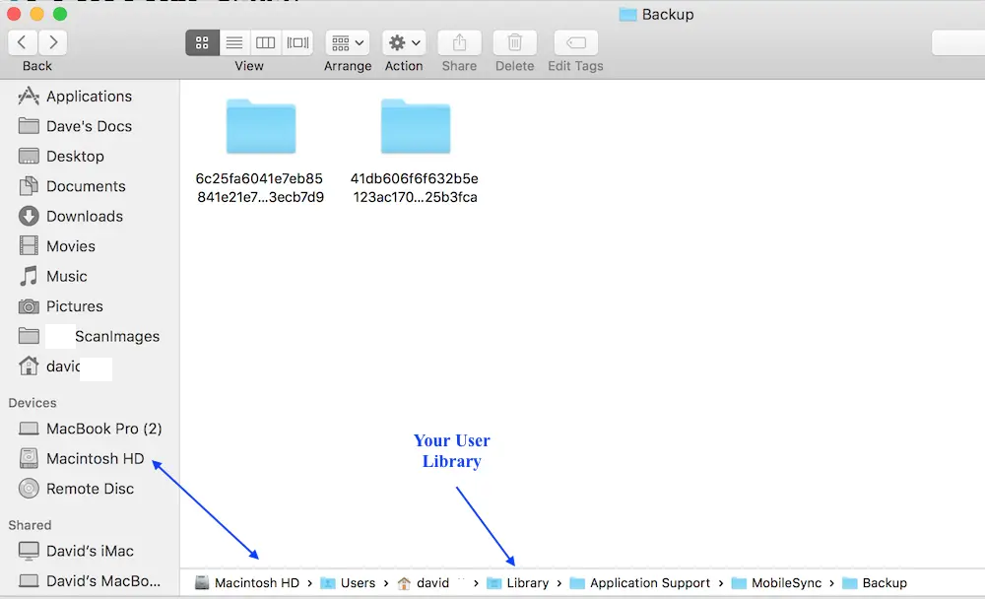The image size is (985, 599).
Task: Open the Action gear menu
Action: [404, 42]
